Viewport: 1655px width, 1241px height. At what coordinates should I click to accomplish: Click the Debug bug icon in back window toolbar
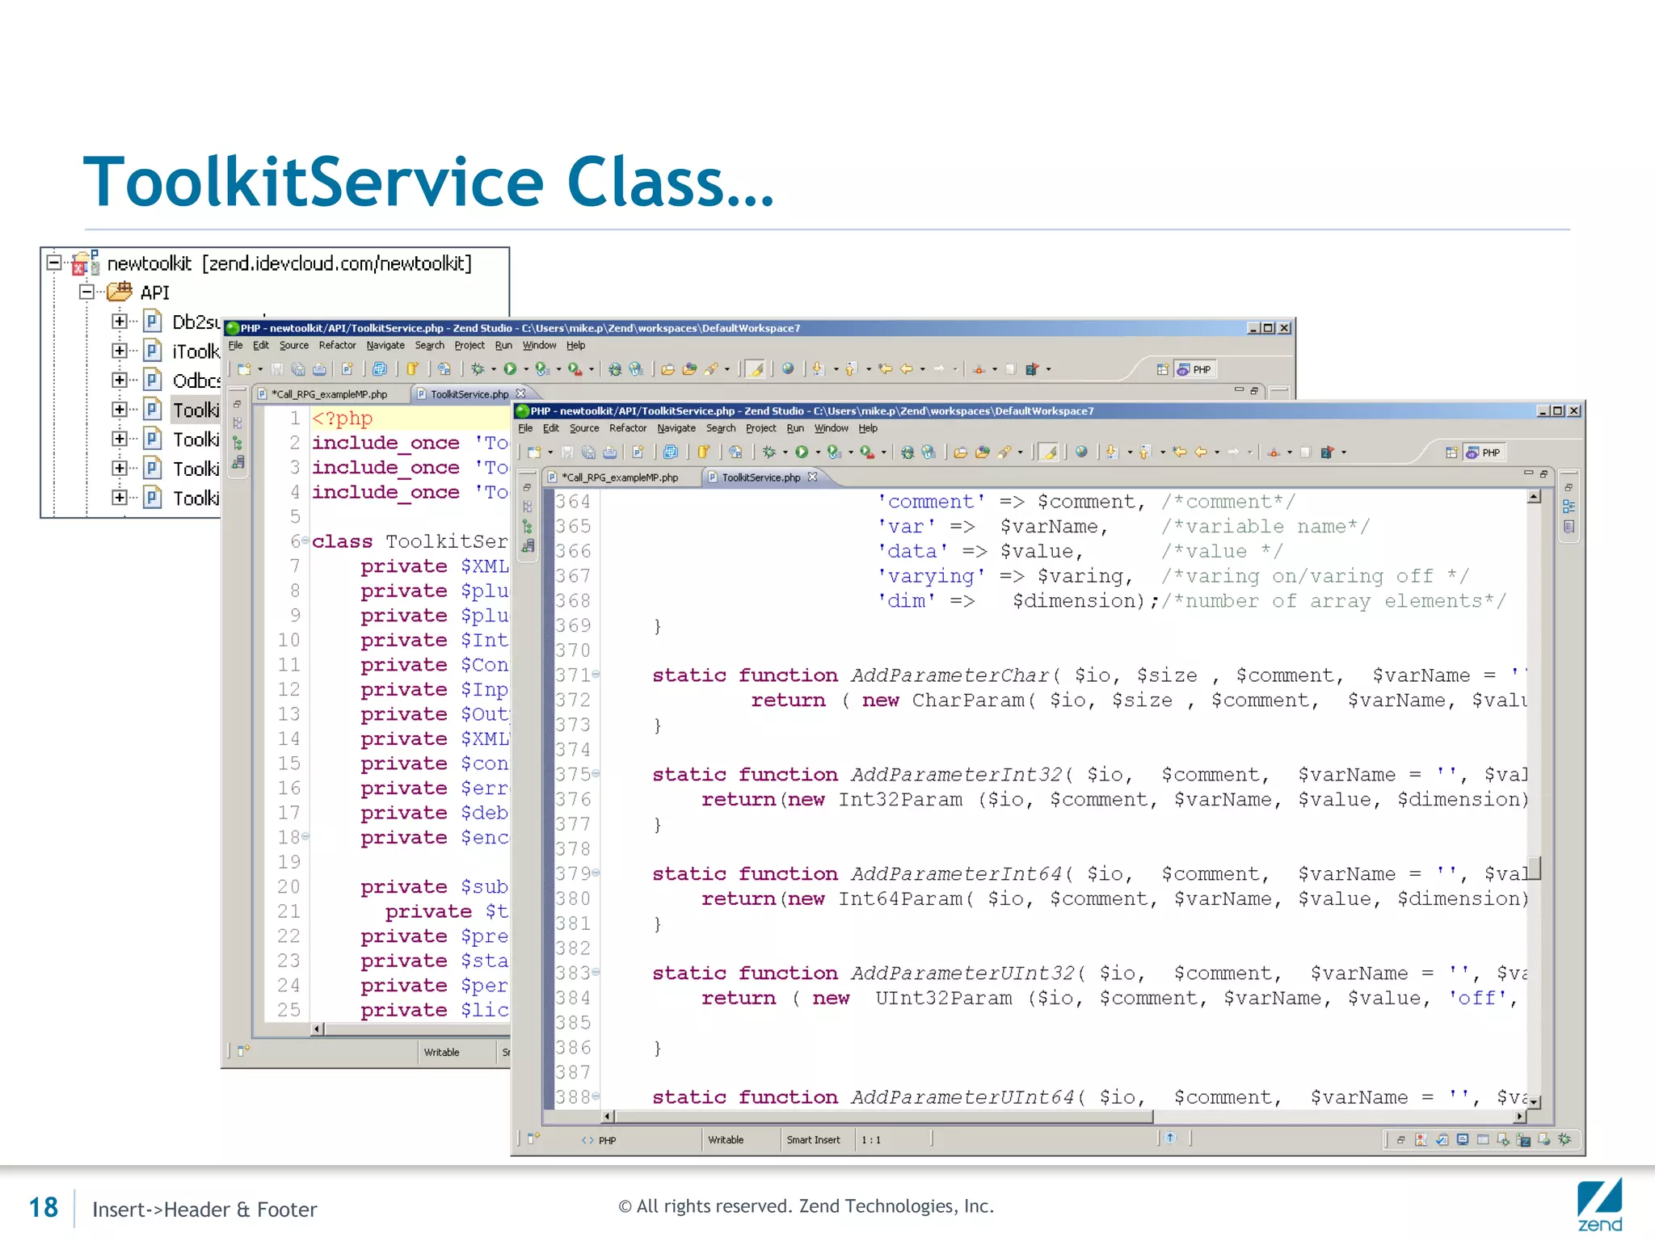coord(478,369)
